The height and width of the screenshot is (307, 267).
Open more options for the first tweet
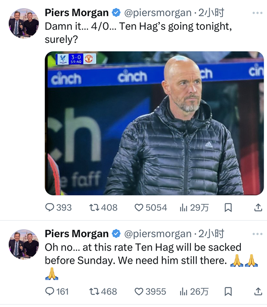tap(257, 13)
